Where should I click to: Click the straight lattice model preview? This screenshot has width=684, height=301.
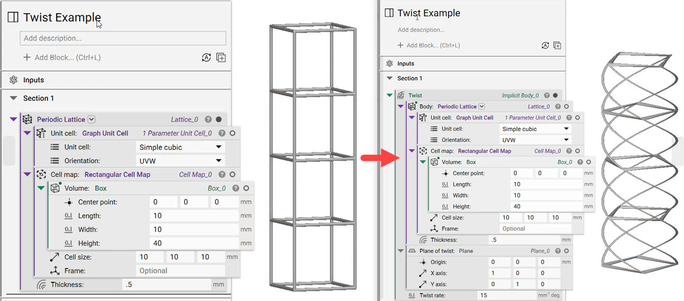pyautogui.click(x=313, y=156)
